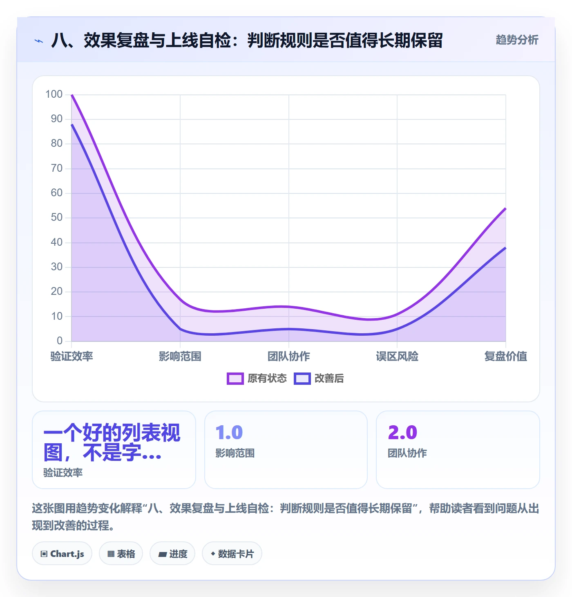Click the 50 y-axis value
Screen dimensions: 572x597
tap(57, 218)
